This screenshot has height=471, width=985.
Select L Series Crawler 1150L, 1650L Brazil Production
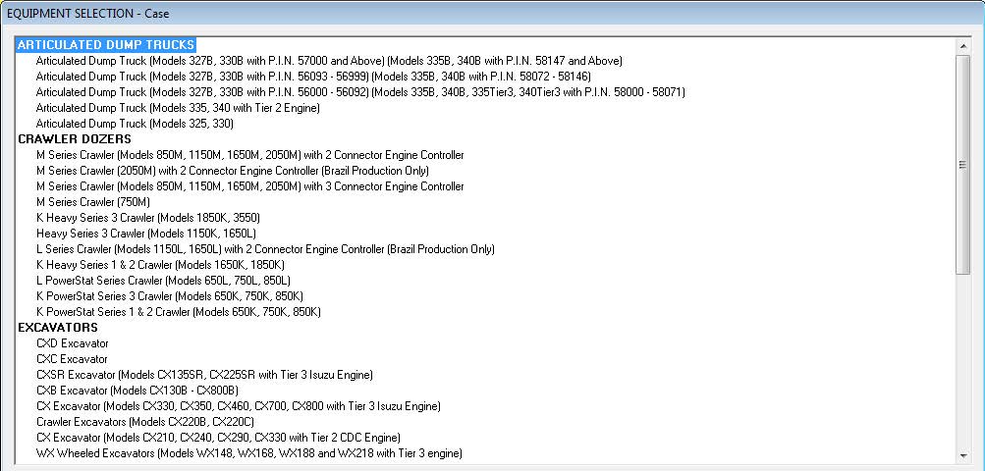265,249
